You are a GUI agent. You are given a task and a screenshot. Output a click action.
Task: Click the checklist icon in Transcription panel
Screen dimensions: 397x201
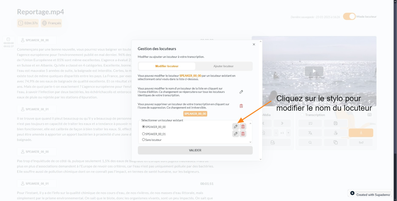click(x=310, y=123)
